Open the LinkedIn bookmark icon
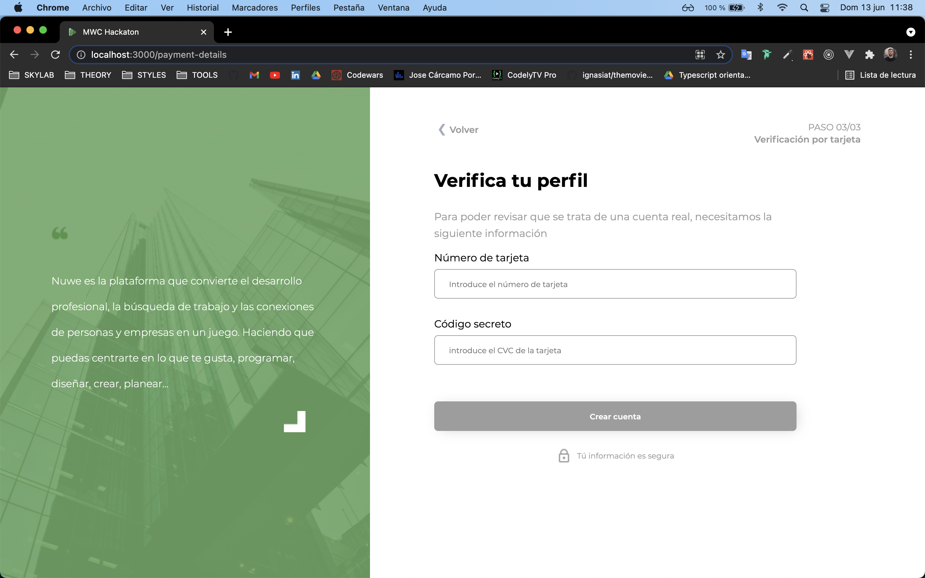This screenshot has height=578, width=925. coord(295,75)
